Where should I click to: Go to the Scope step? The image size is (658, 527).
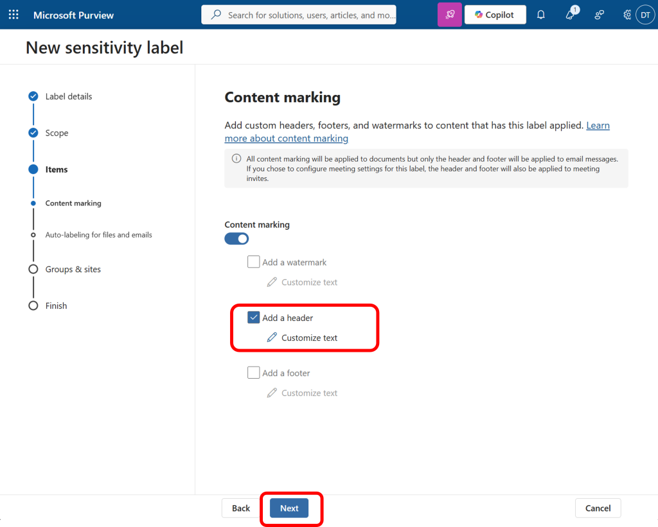click(x=57, y=133)
